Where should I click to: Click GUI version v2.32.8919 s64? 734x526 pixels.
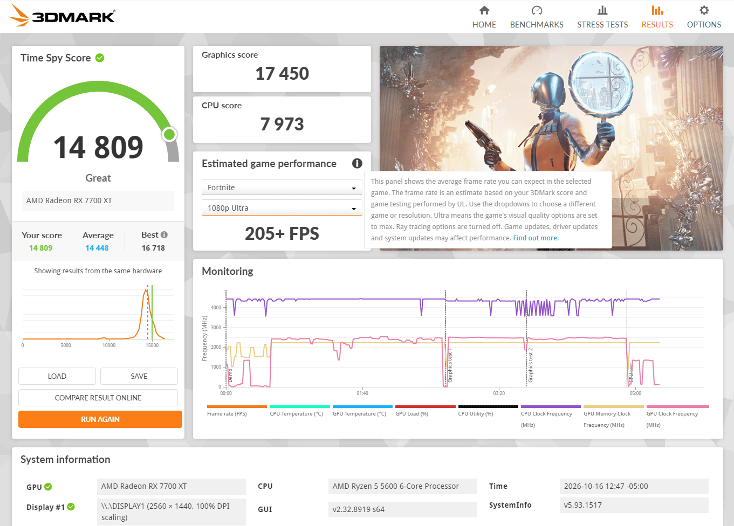point(403,509)
